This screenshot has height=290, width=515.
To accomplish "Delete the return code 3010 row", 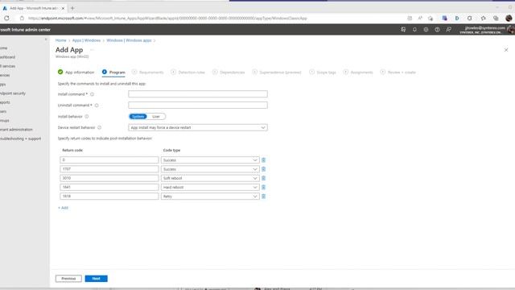I will click(263, 178).
